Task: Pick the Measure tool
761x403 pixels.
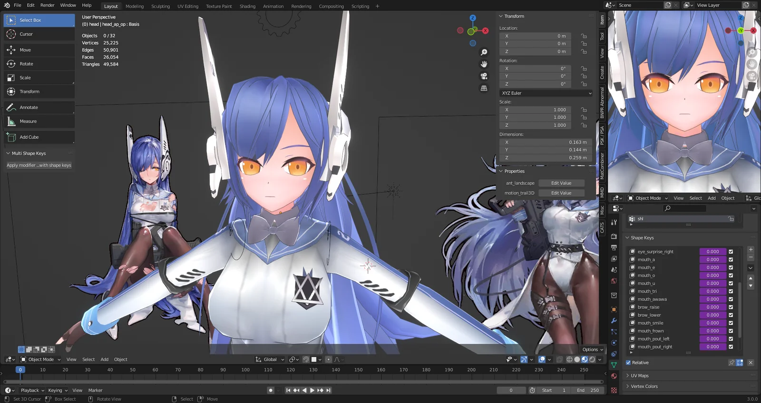Action: pyautogui.click(x=39, y=121)
